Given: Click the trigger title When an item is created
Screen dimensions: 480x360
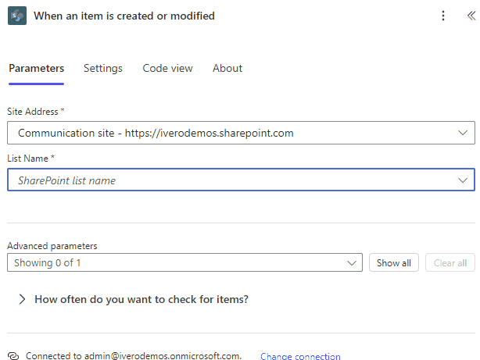Looking at the screenshot, I should (124, 16).
